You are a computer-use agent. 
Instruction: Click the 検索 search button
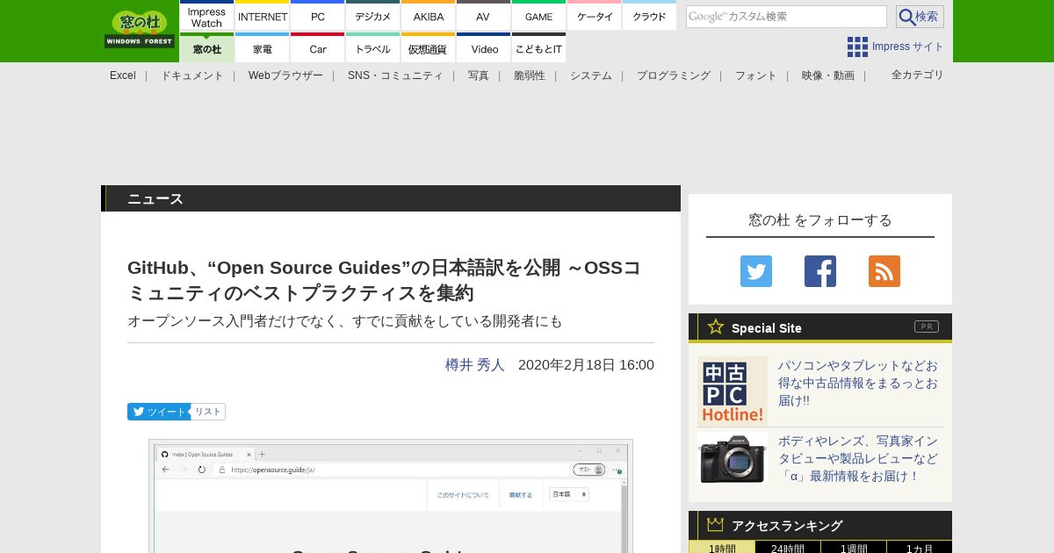[919, 17]
